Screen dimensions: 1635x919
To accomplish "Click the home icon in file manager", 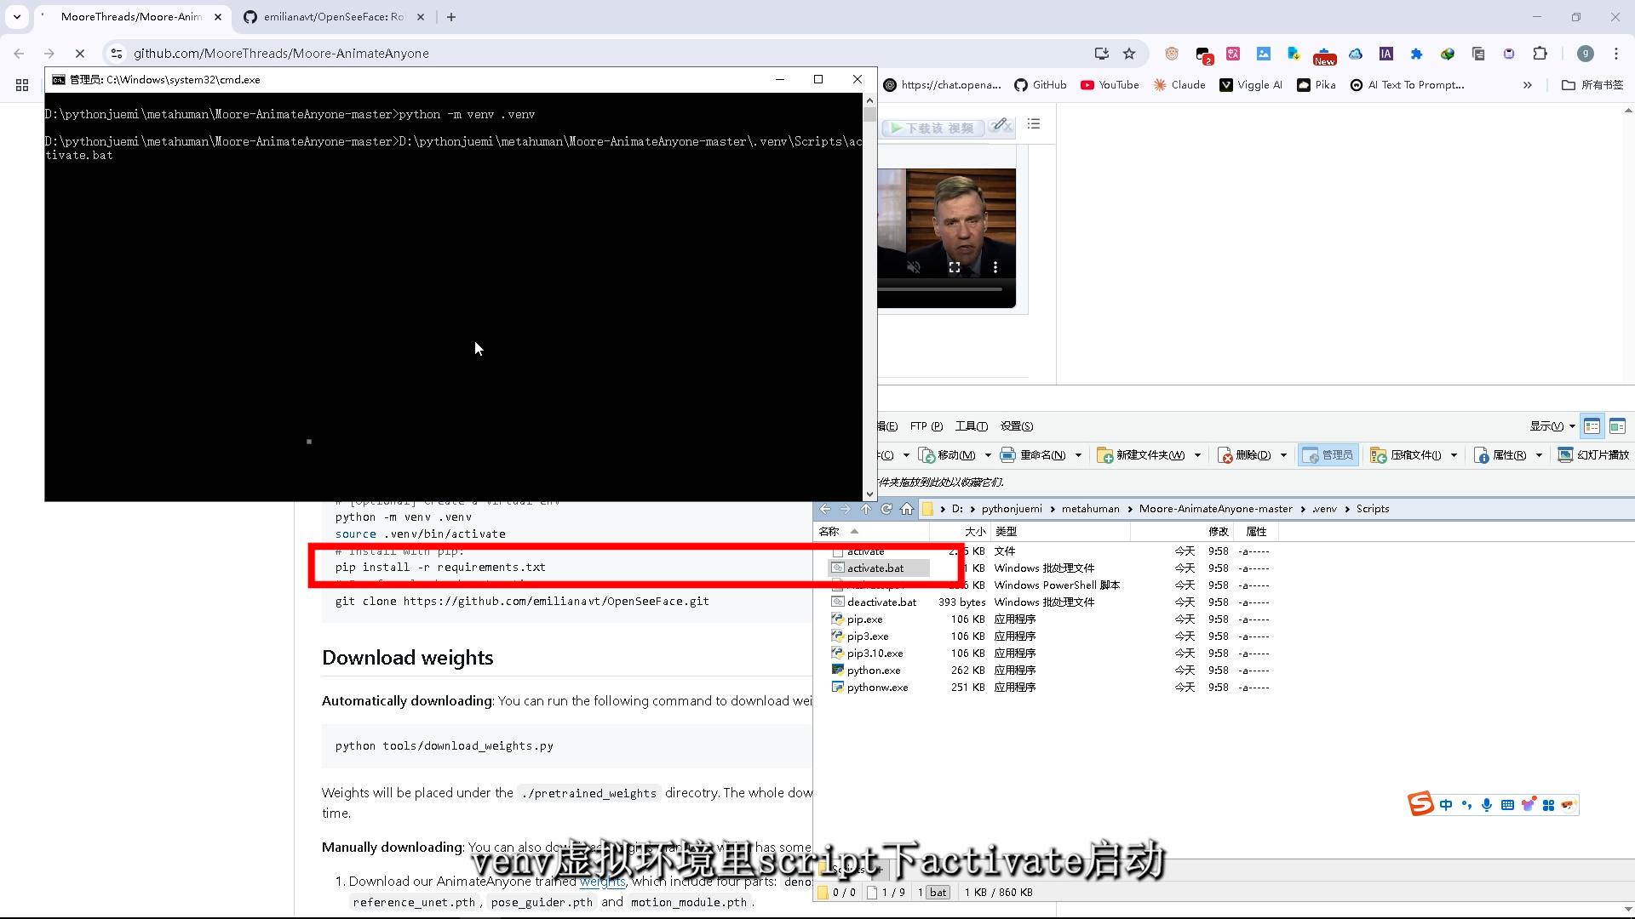I will pyautogui.click(x=907, y=509).
